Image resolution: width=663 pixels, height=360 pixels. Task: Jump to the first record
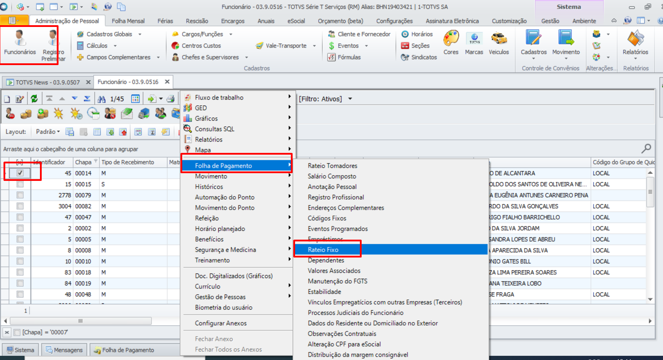coord(49,99)
